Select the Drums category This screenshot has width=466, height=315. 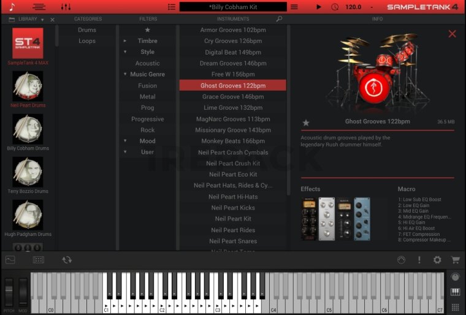click(x=87, y=30)
